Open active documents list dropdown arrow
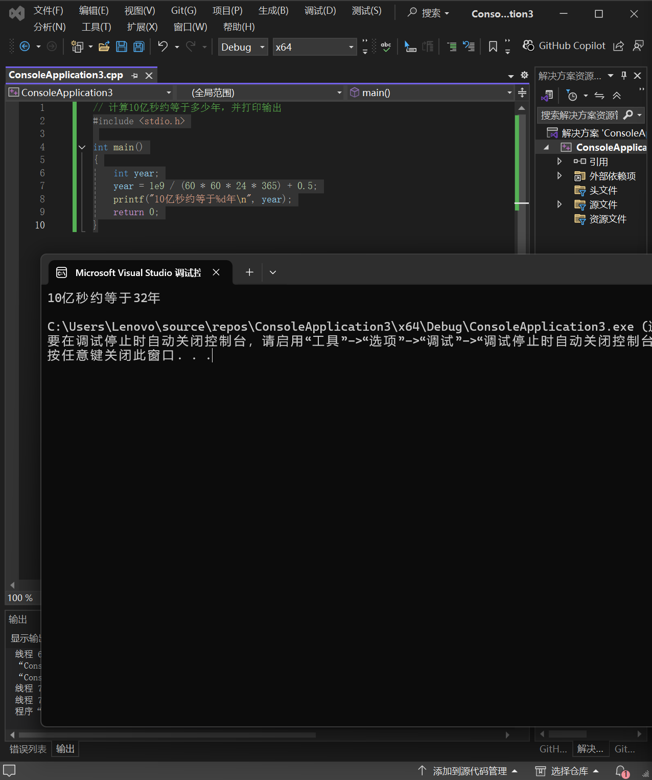Screen dimensions: 652x780 pyautogui.click(x=511, y=76)
